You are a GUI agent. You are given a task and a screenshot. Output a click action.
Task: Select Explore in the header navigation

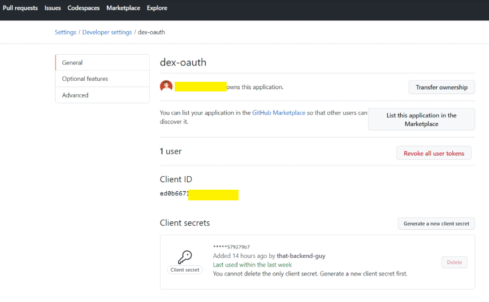(157, 8)
